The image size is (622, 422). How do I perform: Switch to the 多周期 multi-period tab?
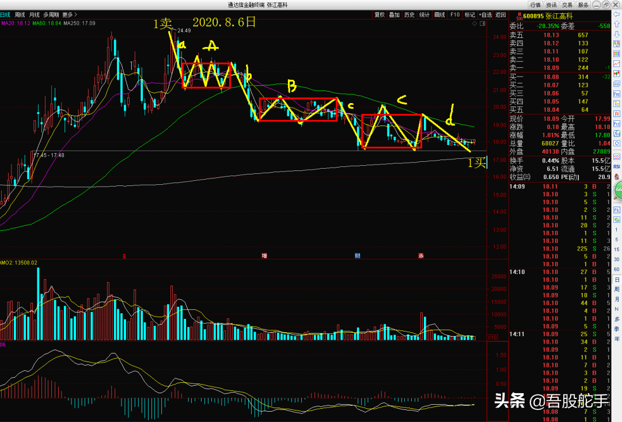51,14
